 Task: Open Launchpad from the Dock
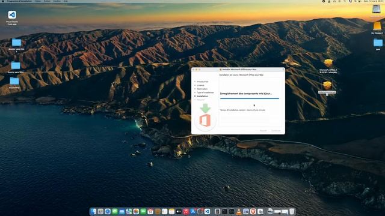(x=100, y=211)
